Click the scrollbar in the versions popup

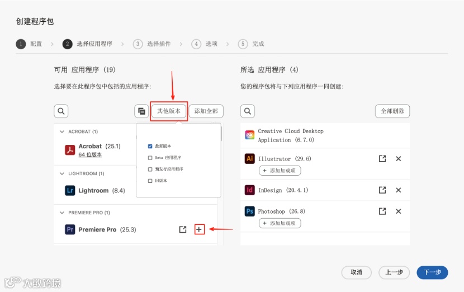pyautogui.click(x=221, y=133)
